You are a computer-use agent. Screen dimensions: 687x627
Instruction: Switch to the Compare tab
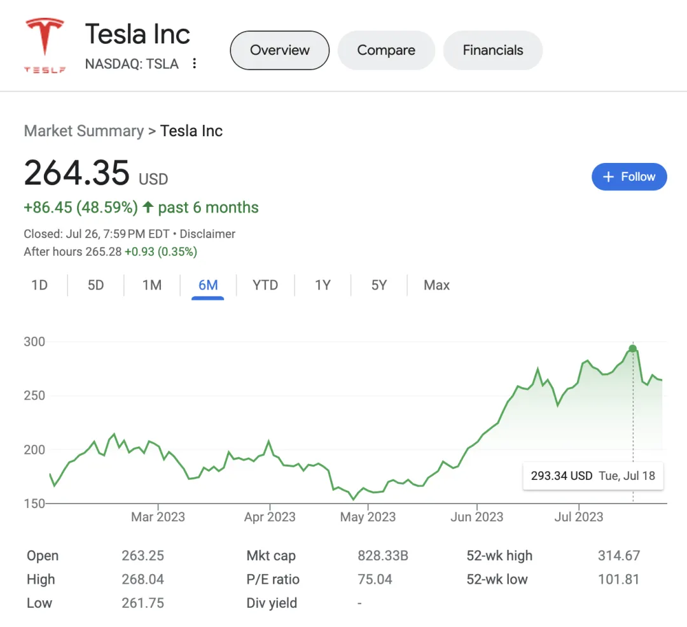pyautogui.click(x=386, y=50)
